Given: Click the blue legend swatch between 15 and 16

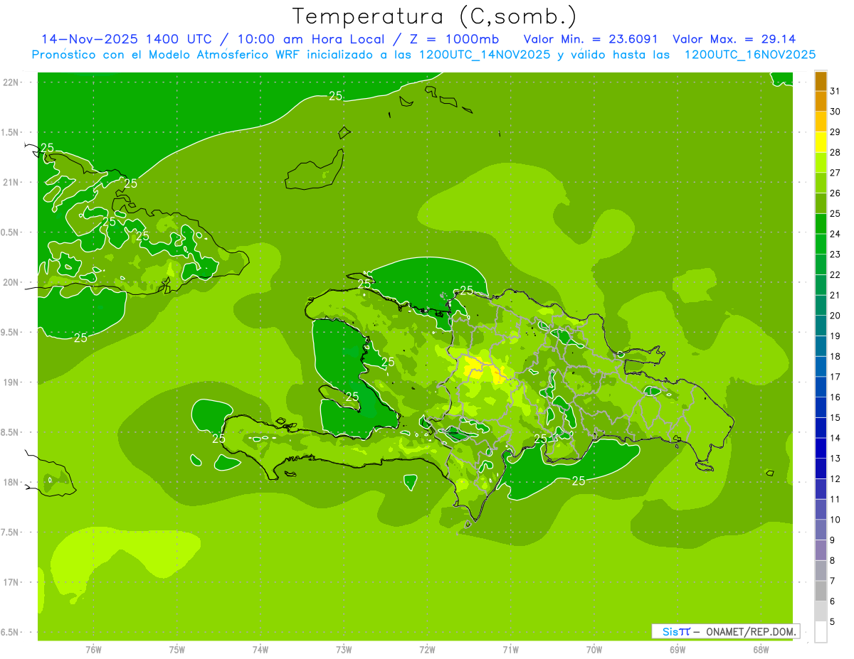Looking at the screenshot, I should click(821, 407).
